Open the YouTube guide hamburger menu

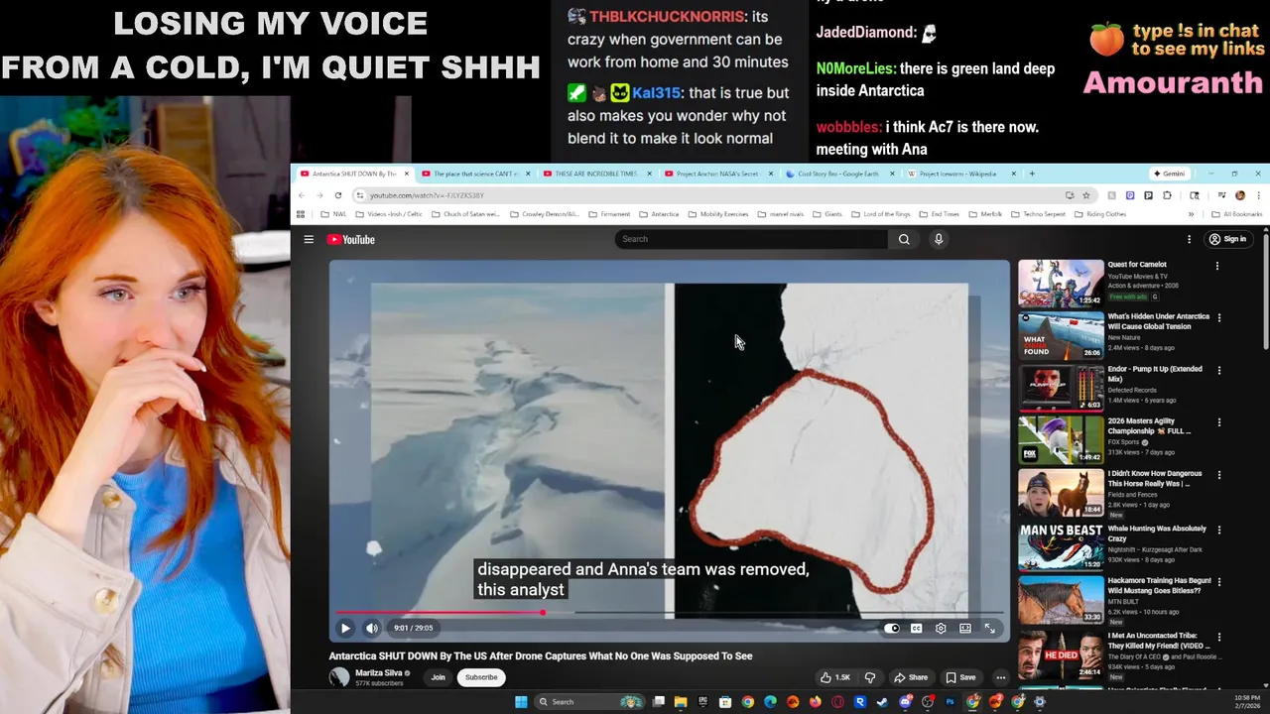tap(309, 239)
